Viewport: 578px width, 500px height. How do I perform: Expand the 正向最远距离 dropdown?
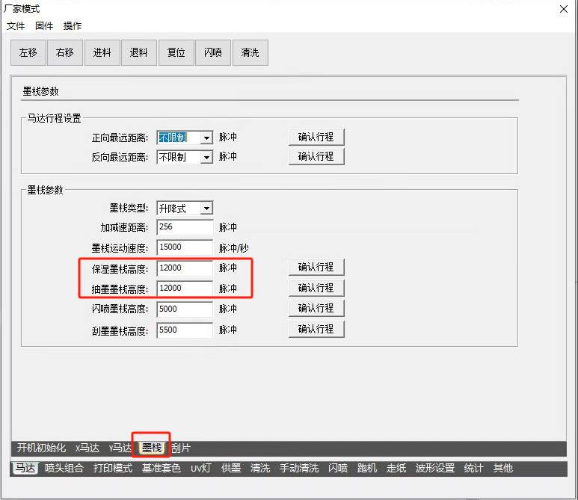point(206,138)
